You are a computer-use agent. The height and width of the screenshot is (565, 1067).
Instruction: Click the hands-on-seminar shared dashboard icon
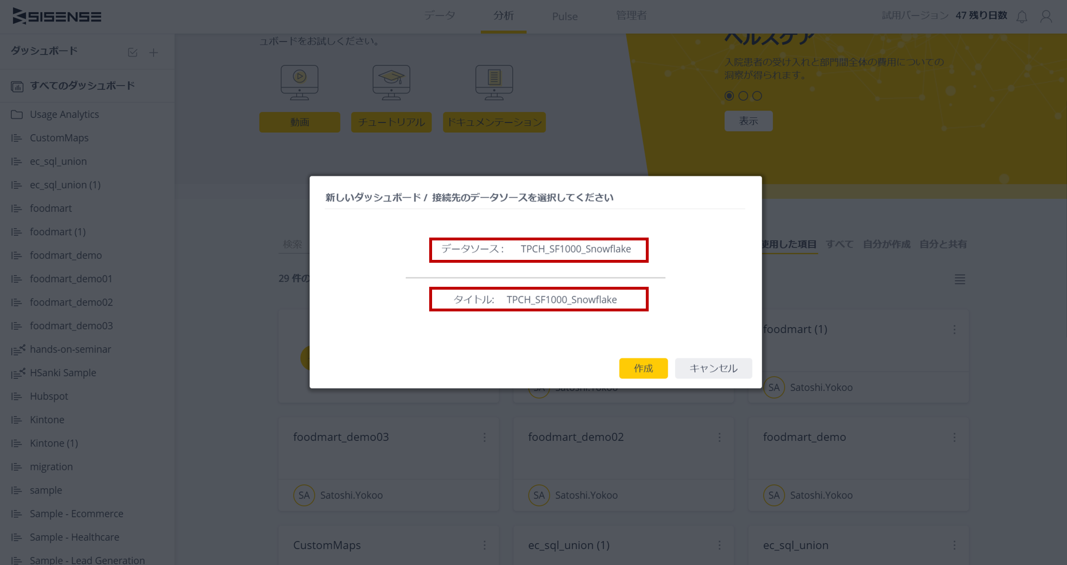(18, 349)
